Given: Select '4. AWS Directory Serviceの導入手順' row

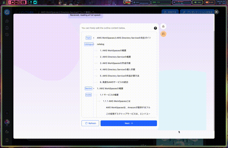Looking at the screenshot, I should 118,69.
